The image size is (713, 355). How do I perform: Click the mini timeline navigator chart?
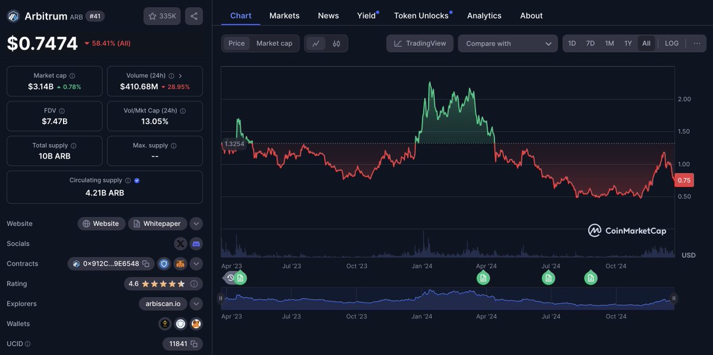pos(447,299)
